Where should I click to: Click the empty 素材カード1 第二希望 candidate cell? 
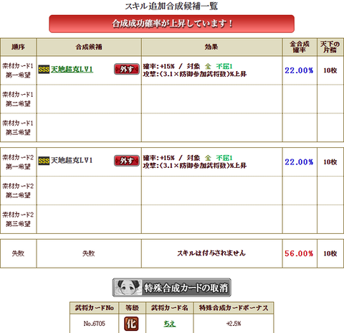click(89, 99)
